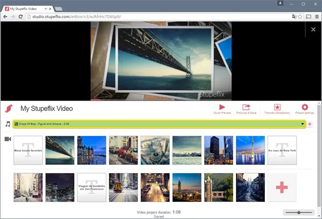Add a new slide with large plus
322x219 pixels.
point(282,187)
